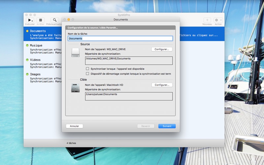Click the green status dot beside Images
Screen dimensions: 264x165
pyautogui.click(x=27, y=74)
